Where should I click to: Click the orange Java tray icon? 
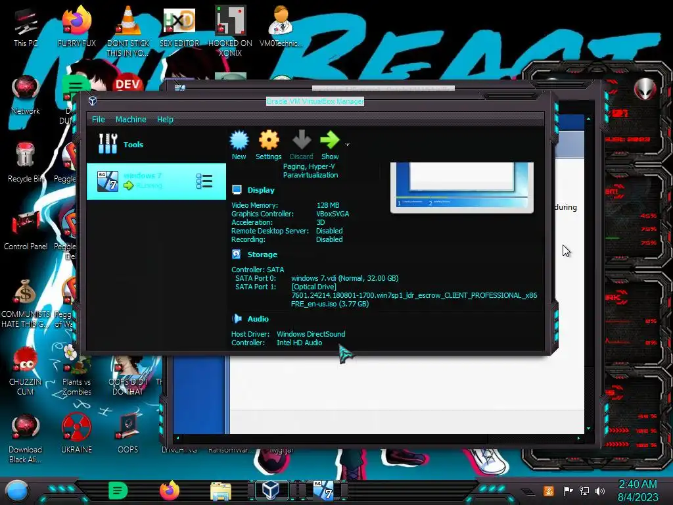click(x=548, y=491)
